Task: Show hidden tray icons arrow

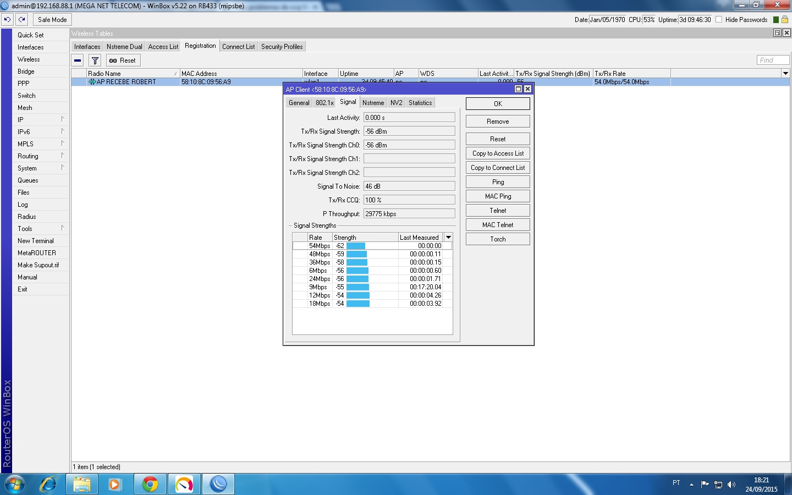Action: pos(691,485)
